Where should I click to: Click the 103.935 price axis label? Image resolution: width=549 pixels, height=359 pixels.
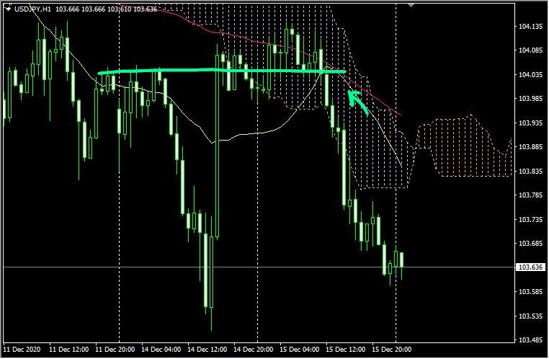pos(530,123)
